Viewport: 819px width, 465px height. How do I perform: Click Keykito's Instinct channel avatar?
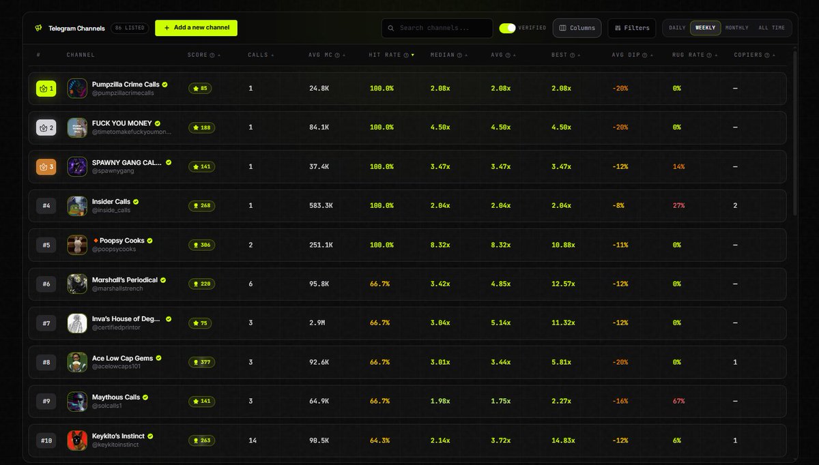tap(77, 440)
